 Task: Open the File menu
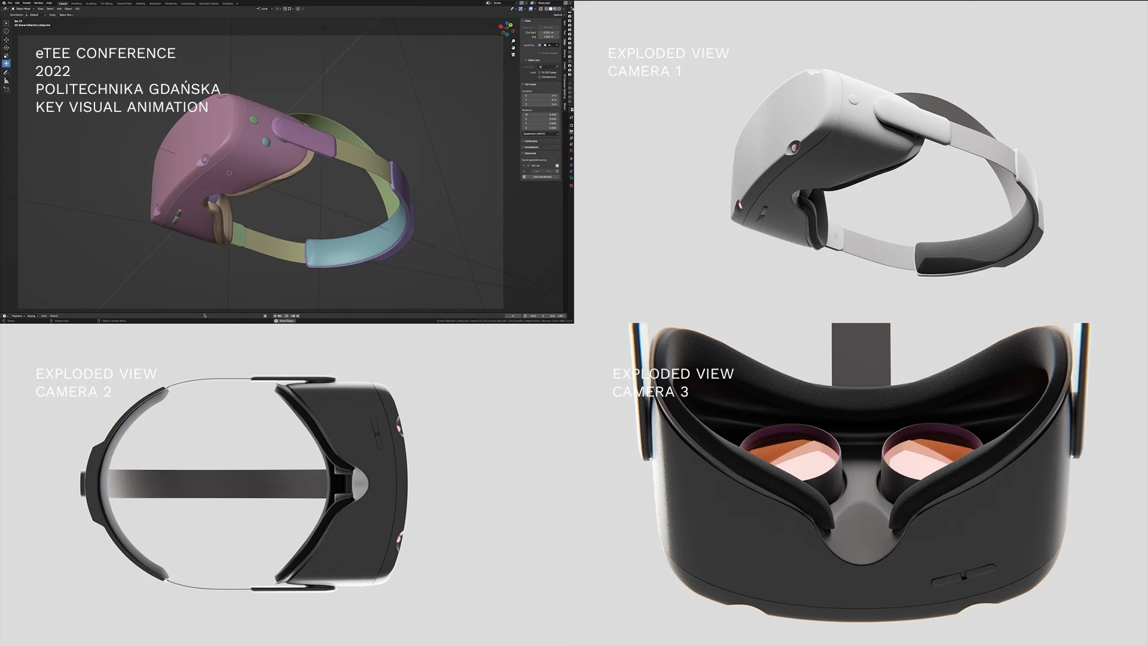point(10,3)
